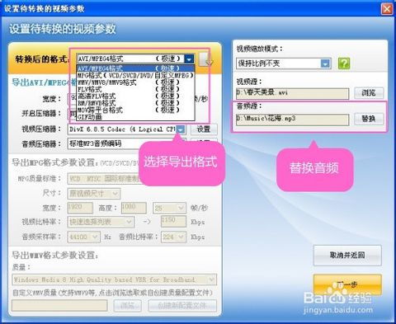Click the 音频源 path input field
The height and width of the screenshot is (324, 396).
click(292, 120)
